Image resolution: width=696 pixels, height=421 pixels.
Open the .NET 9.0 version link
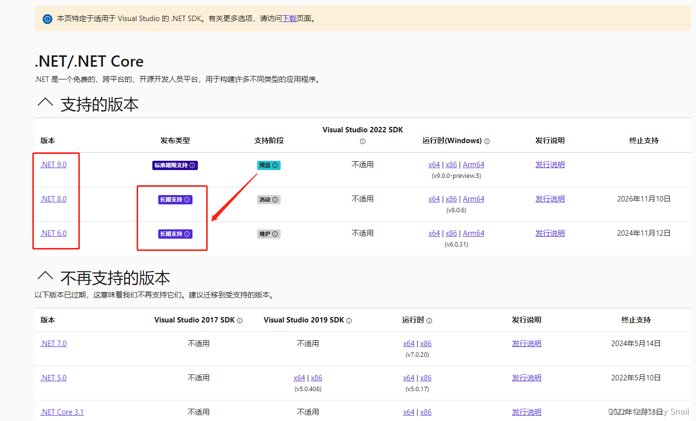coord(53,165)
